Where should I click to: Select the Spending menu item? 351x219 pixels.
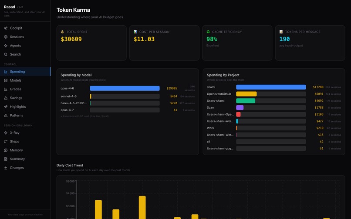[x=25, y=72]
